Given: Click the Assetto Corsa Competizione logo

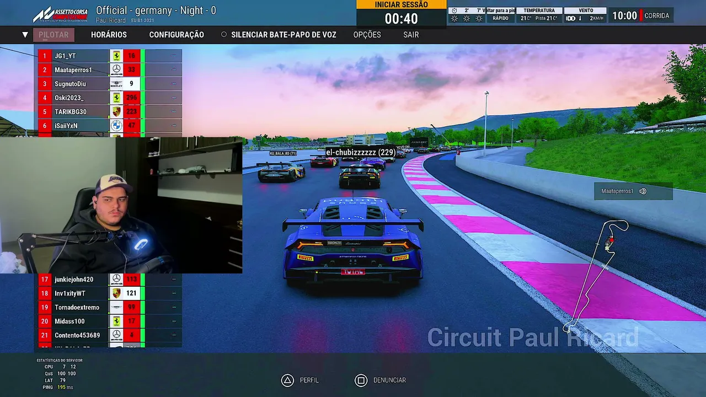Looking at the screenshot, I should (x=61, y=14).
